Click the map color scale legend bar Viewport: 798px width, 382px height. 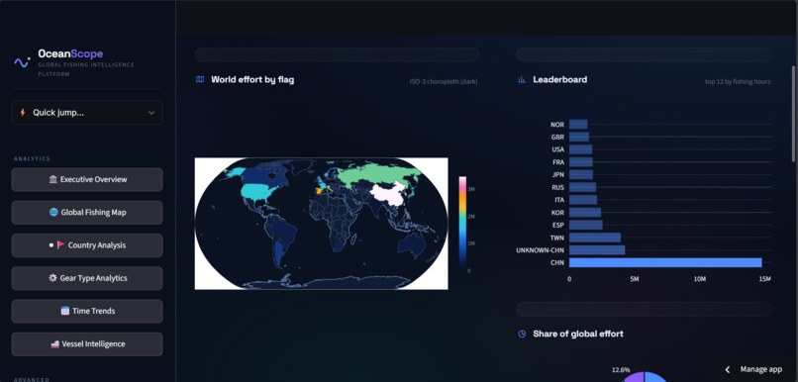point(462,223)
